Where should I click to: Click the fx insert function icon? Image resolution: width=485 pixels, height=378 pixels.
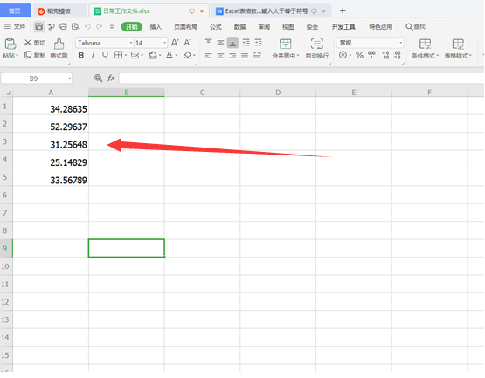(111, 79)
